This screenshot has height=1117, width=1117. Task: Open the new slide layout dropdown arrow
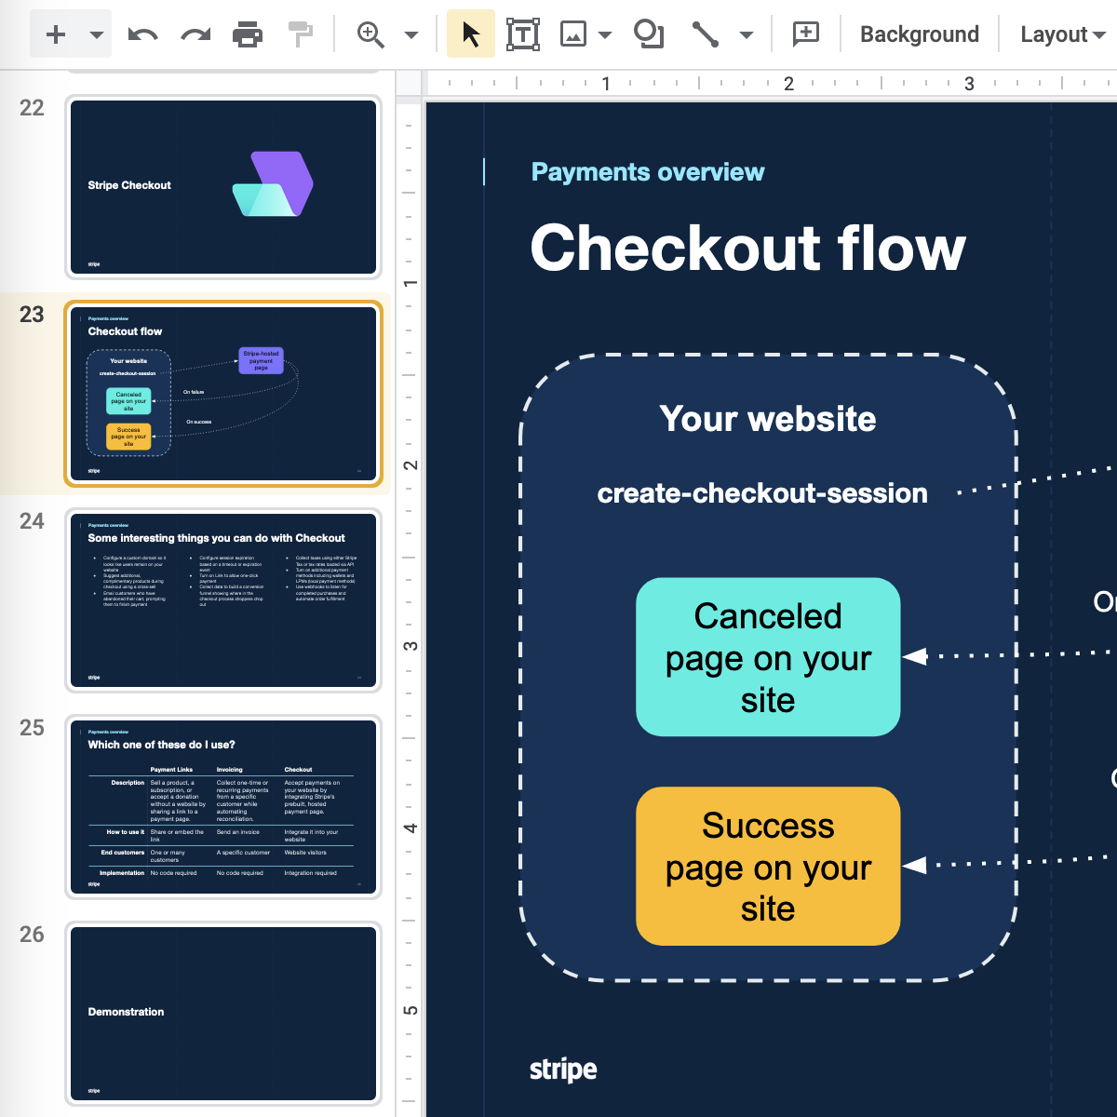96,35
